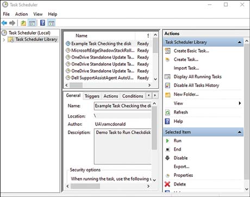Click the Properties clock icon

pos(168,175)
